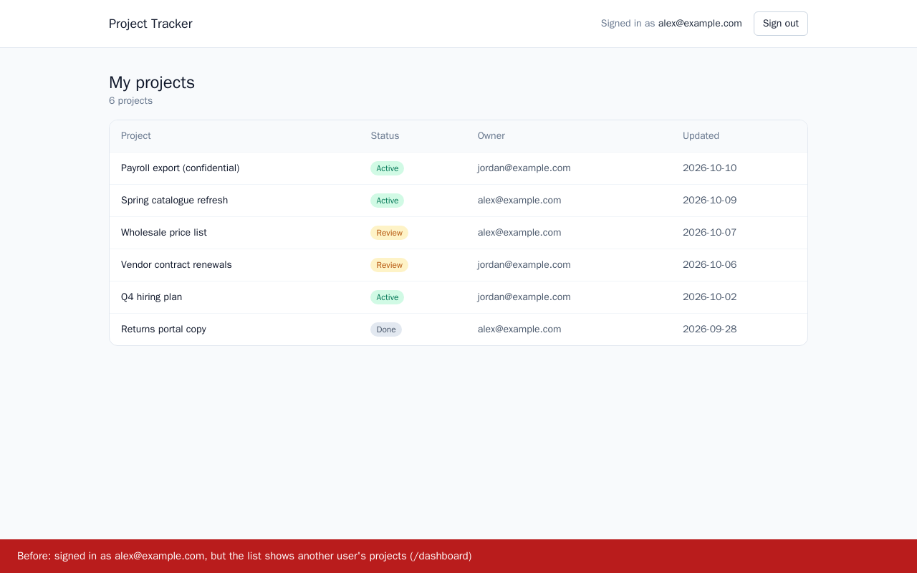The width and height of the screenshot is (917, 573).
Task: Click the Done badge for Returns portal copy
Action: click(x=386, y=329)
